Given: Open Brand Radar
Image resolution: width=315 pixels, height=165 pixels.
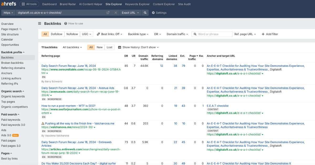Looking at the screenshot, I should click(x=68, y=4).
